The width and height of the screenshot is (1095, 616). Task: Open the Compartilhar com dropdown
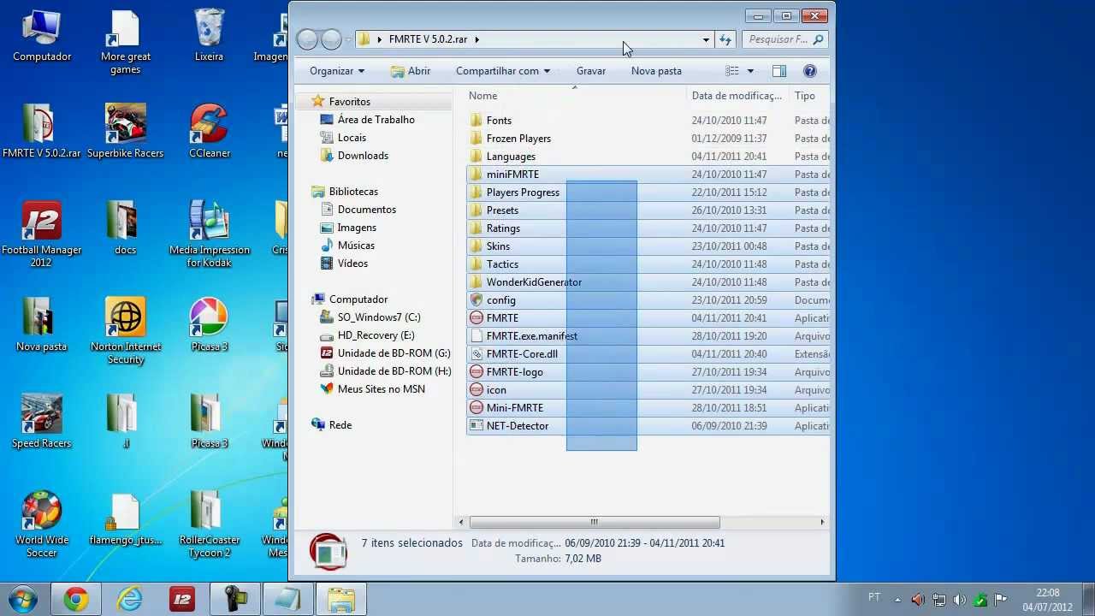pyautogui.click(x=503, y=71)
